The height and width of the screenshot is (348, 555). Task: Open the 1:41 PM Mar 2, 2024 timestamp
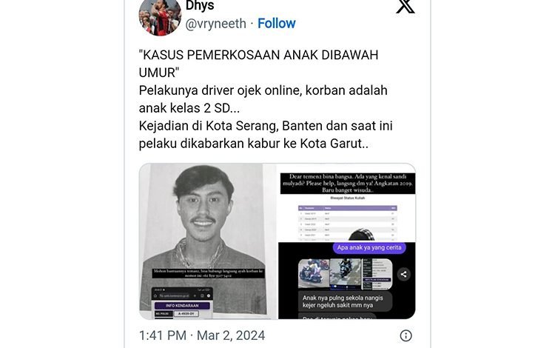point(202,335)
